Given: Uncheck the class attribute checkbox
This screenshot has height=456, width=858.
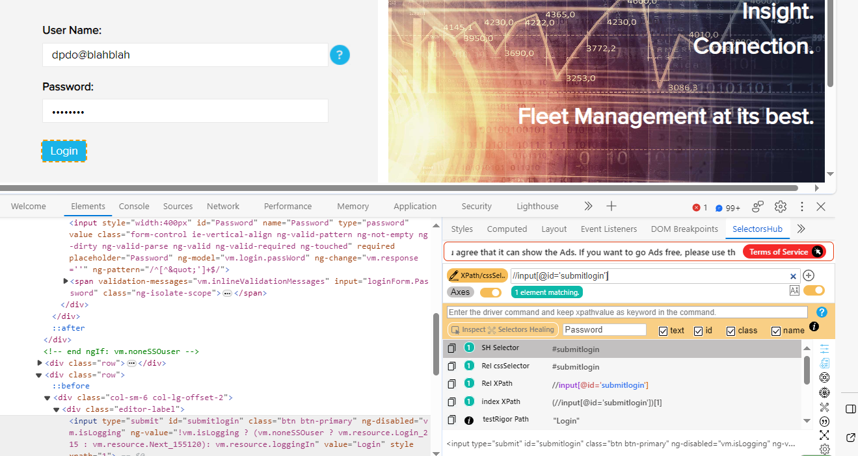Looking at the screenshot, I should pyautogui.click(x=731, y=331).
